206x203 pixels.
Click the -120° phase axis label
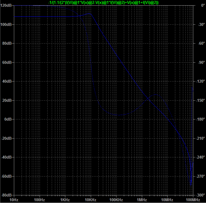click(200, 81)
